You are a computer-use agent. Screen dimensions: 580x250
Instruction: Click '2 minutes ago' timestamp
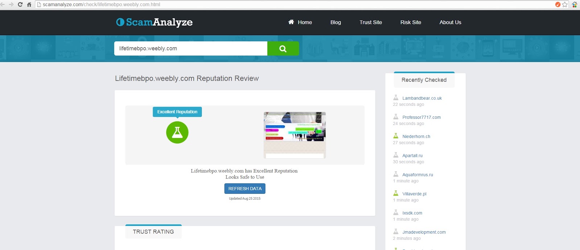tap(407, 238)
